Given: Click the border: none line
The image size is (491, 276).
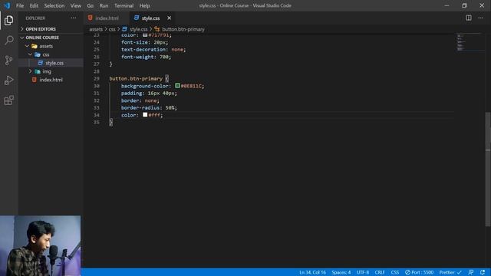Looking at the screenshot, I should (x=140, y=100).
